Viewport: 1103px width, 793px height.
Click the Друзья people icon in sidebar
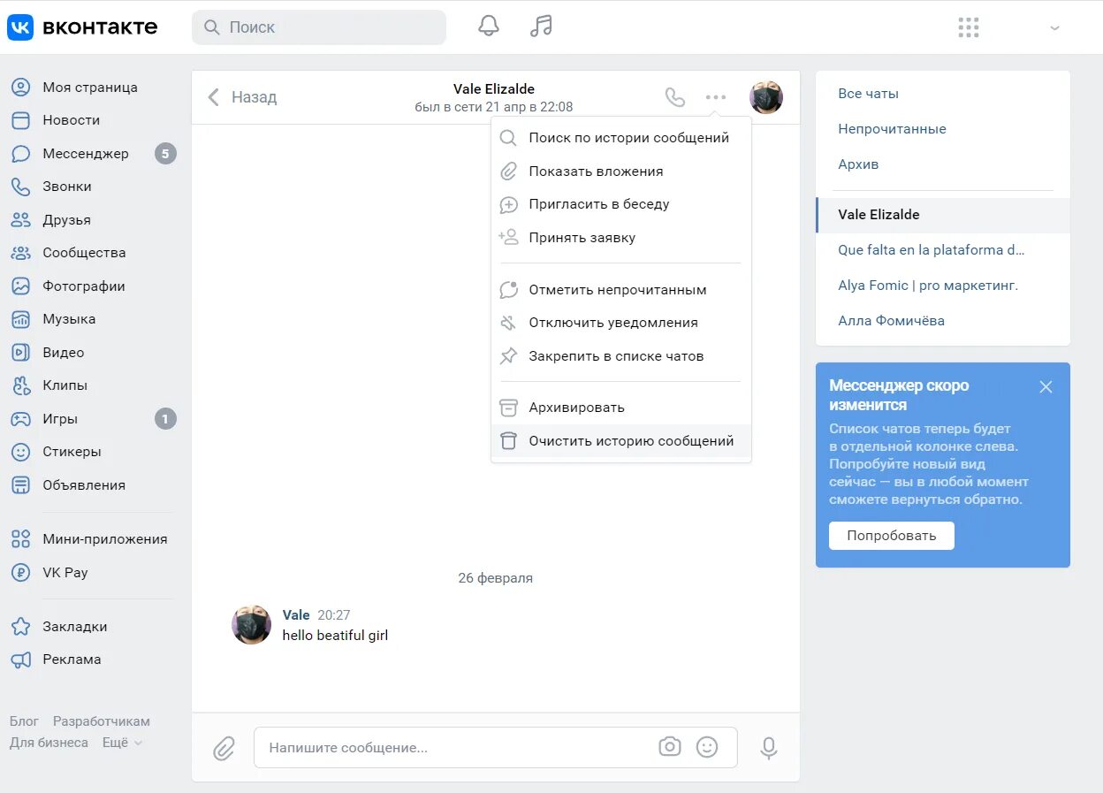[x=20, y=220]
